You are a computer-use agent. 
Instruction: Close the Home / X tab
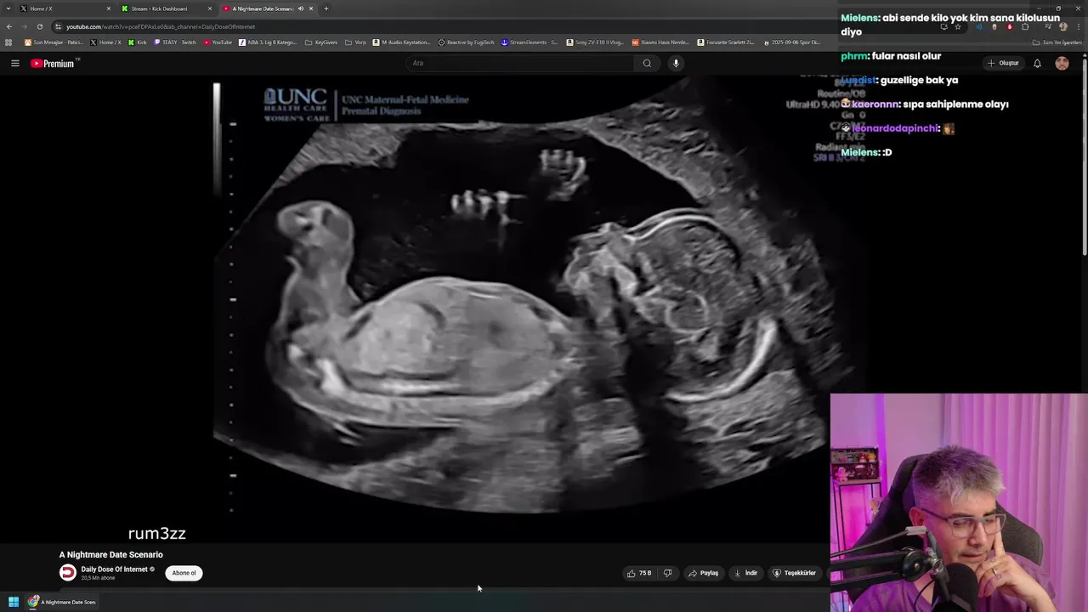109,8
